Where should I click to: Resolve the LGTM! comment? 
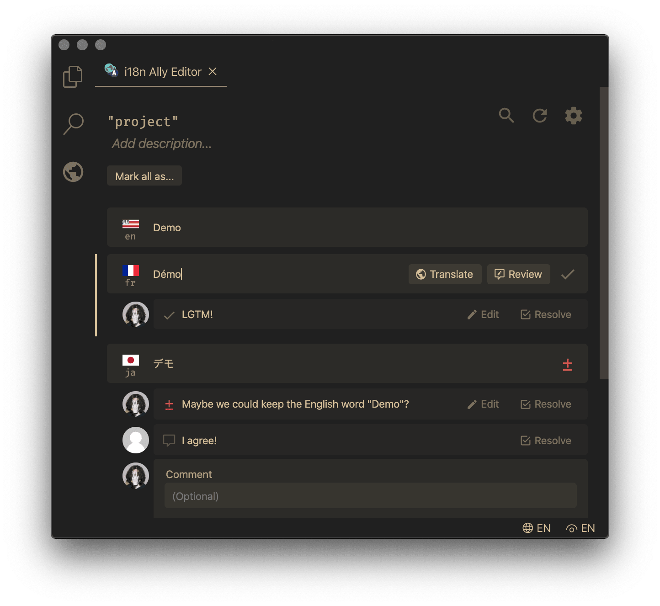pyautogui.click(x=546, y=314)
